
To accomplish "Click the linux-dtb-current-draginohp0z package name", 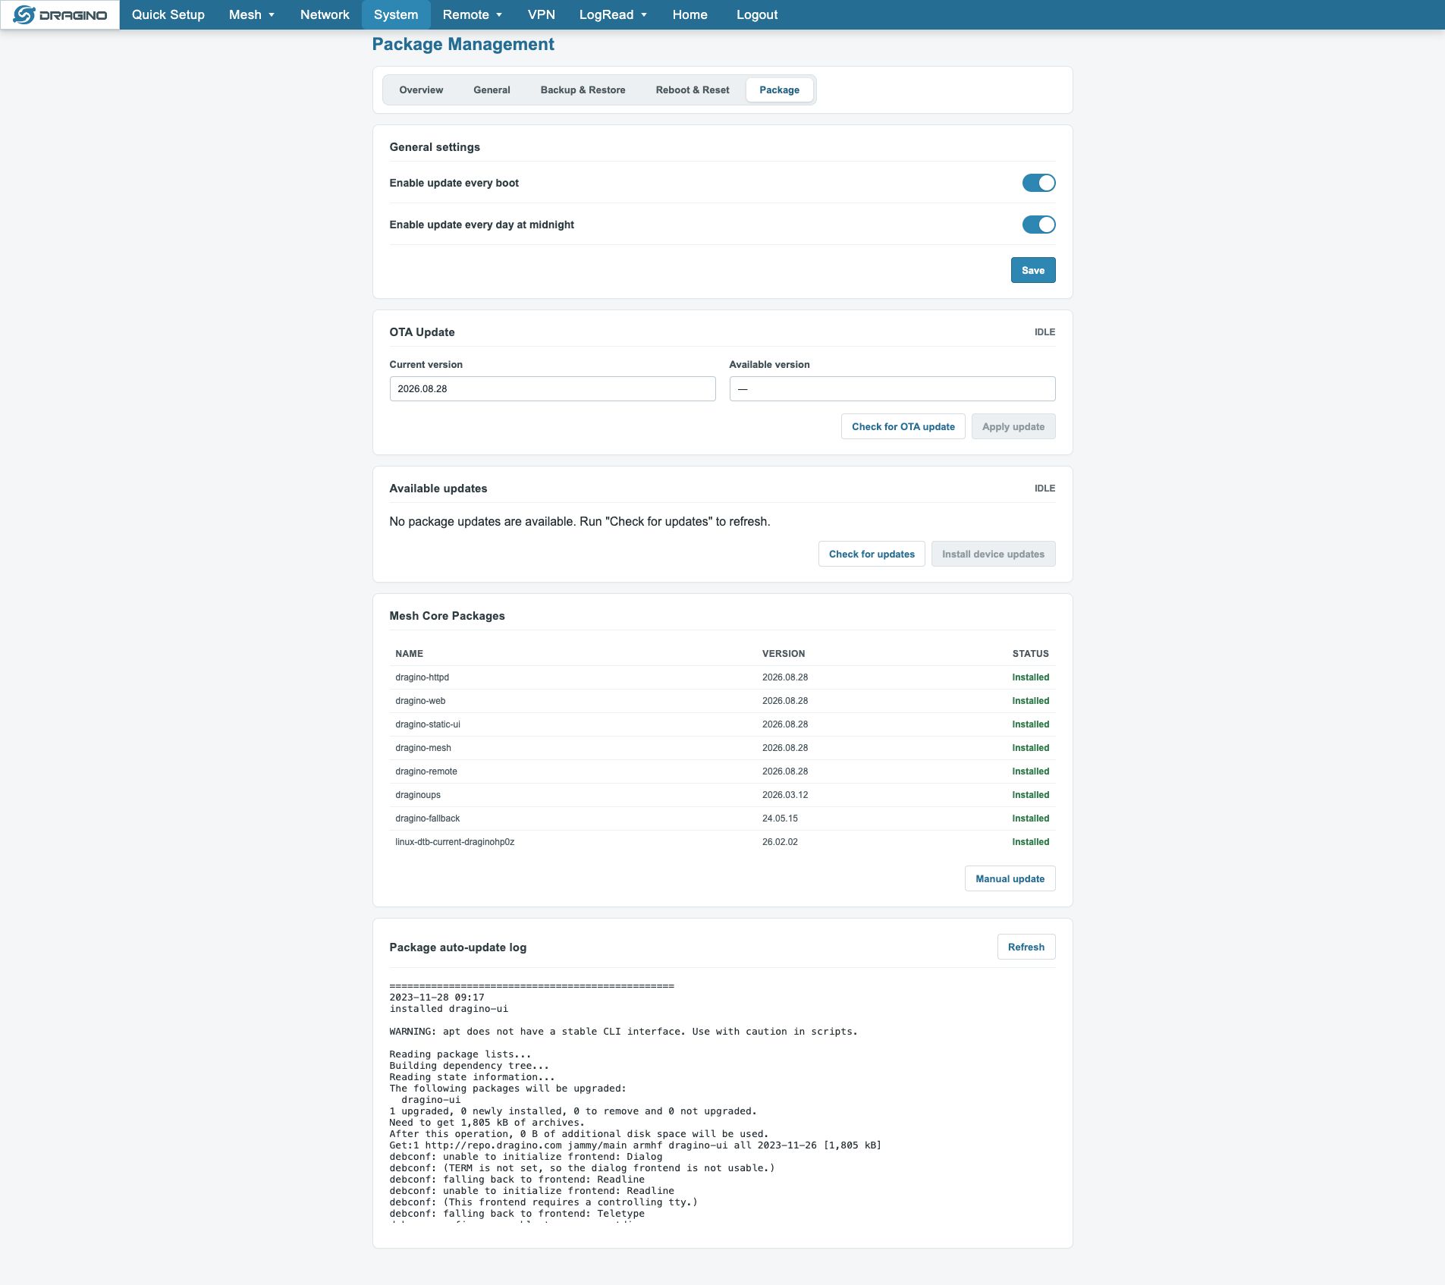I will point(455,842).
